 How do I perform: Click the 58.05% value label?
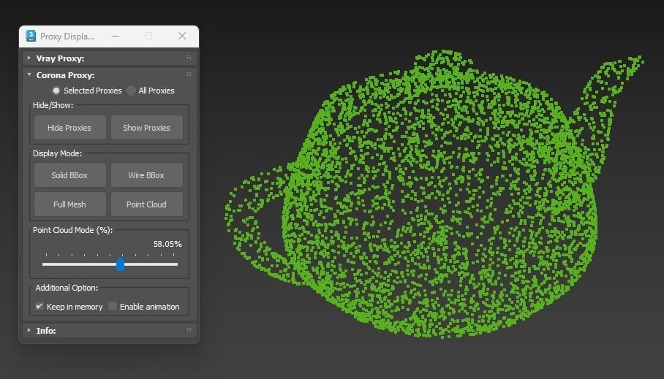click(167, 244)
